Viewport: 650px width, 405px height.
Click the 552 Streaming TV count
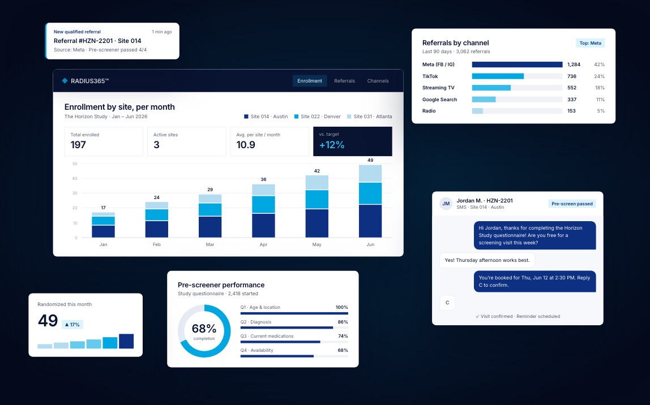pyautogui.click(x=572, y=88)
